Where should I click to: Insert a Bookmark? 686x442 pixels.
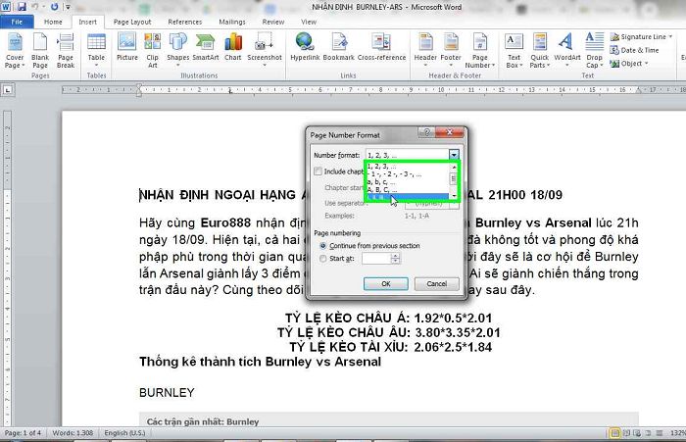pos(339,47)
